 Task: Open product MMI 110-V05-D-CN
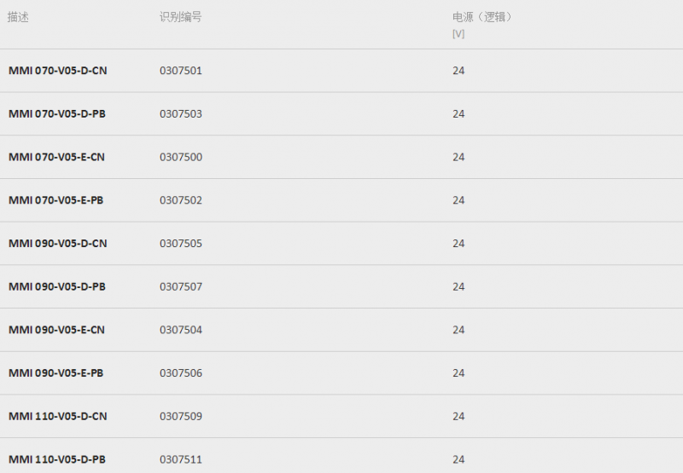[57, 417]
